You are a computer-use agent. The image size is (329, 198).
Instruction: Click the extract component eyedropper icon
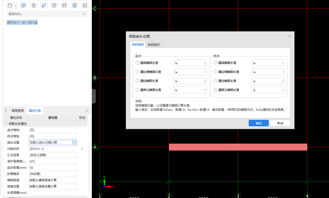tap(65, 5)
